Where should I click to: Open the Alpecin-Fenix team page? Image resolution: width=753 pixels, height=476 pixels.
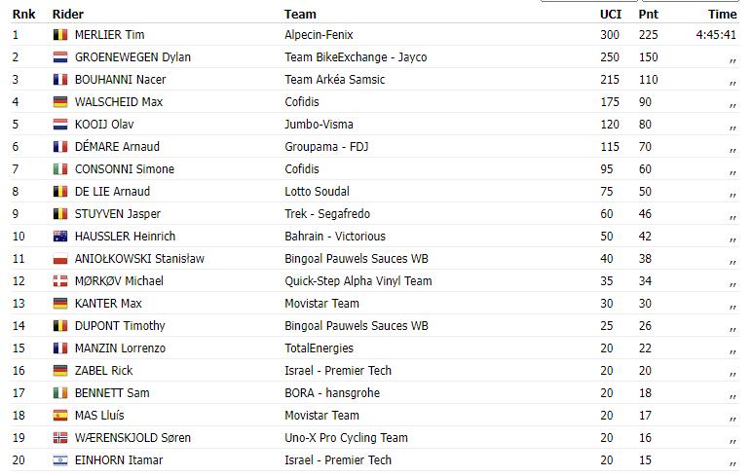[319, 34]
